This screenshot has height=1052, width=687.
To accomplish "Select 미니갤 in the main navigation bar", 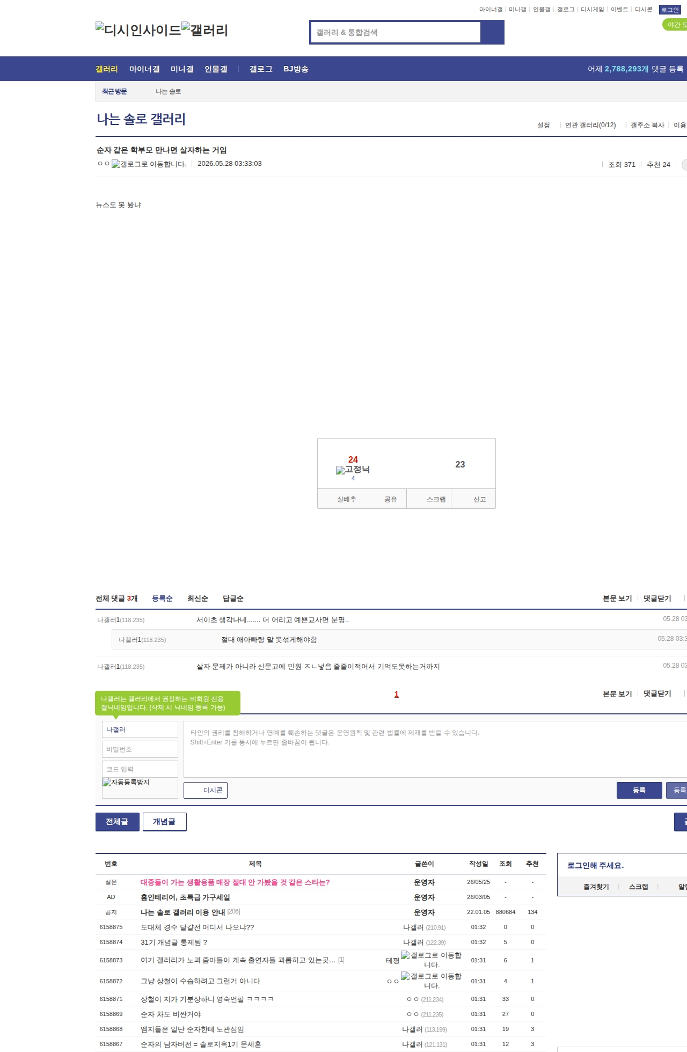I will (182, 69).
